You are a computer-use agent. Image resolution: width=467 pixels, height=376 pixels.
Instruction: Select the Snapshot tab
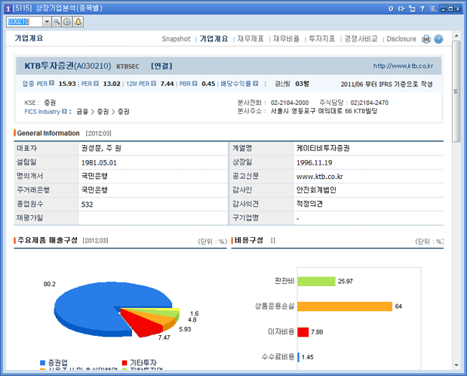pyautogui.click(x=176, y=39)
